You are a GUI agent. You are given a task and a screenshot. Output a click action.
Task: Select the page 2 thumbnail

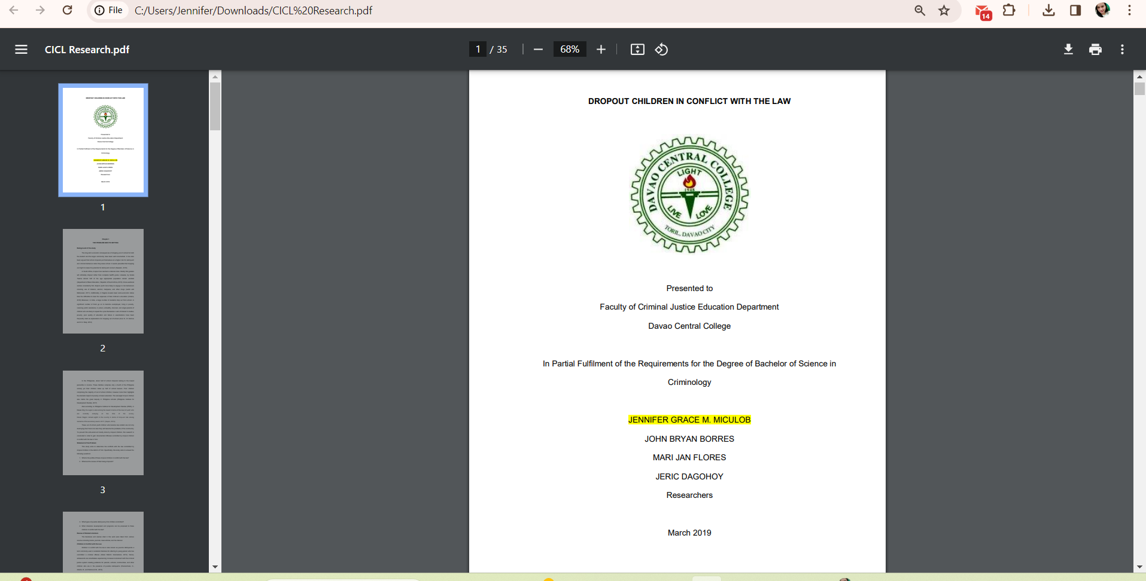coord(103,281)
